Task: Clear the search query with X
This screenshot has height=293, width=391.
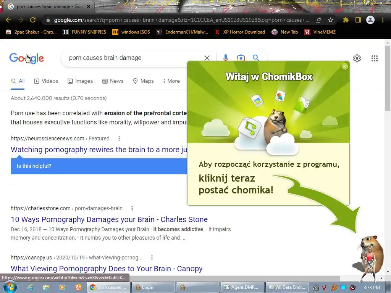Action: 207,58
